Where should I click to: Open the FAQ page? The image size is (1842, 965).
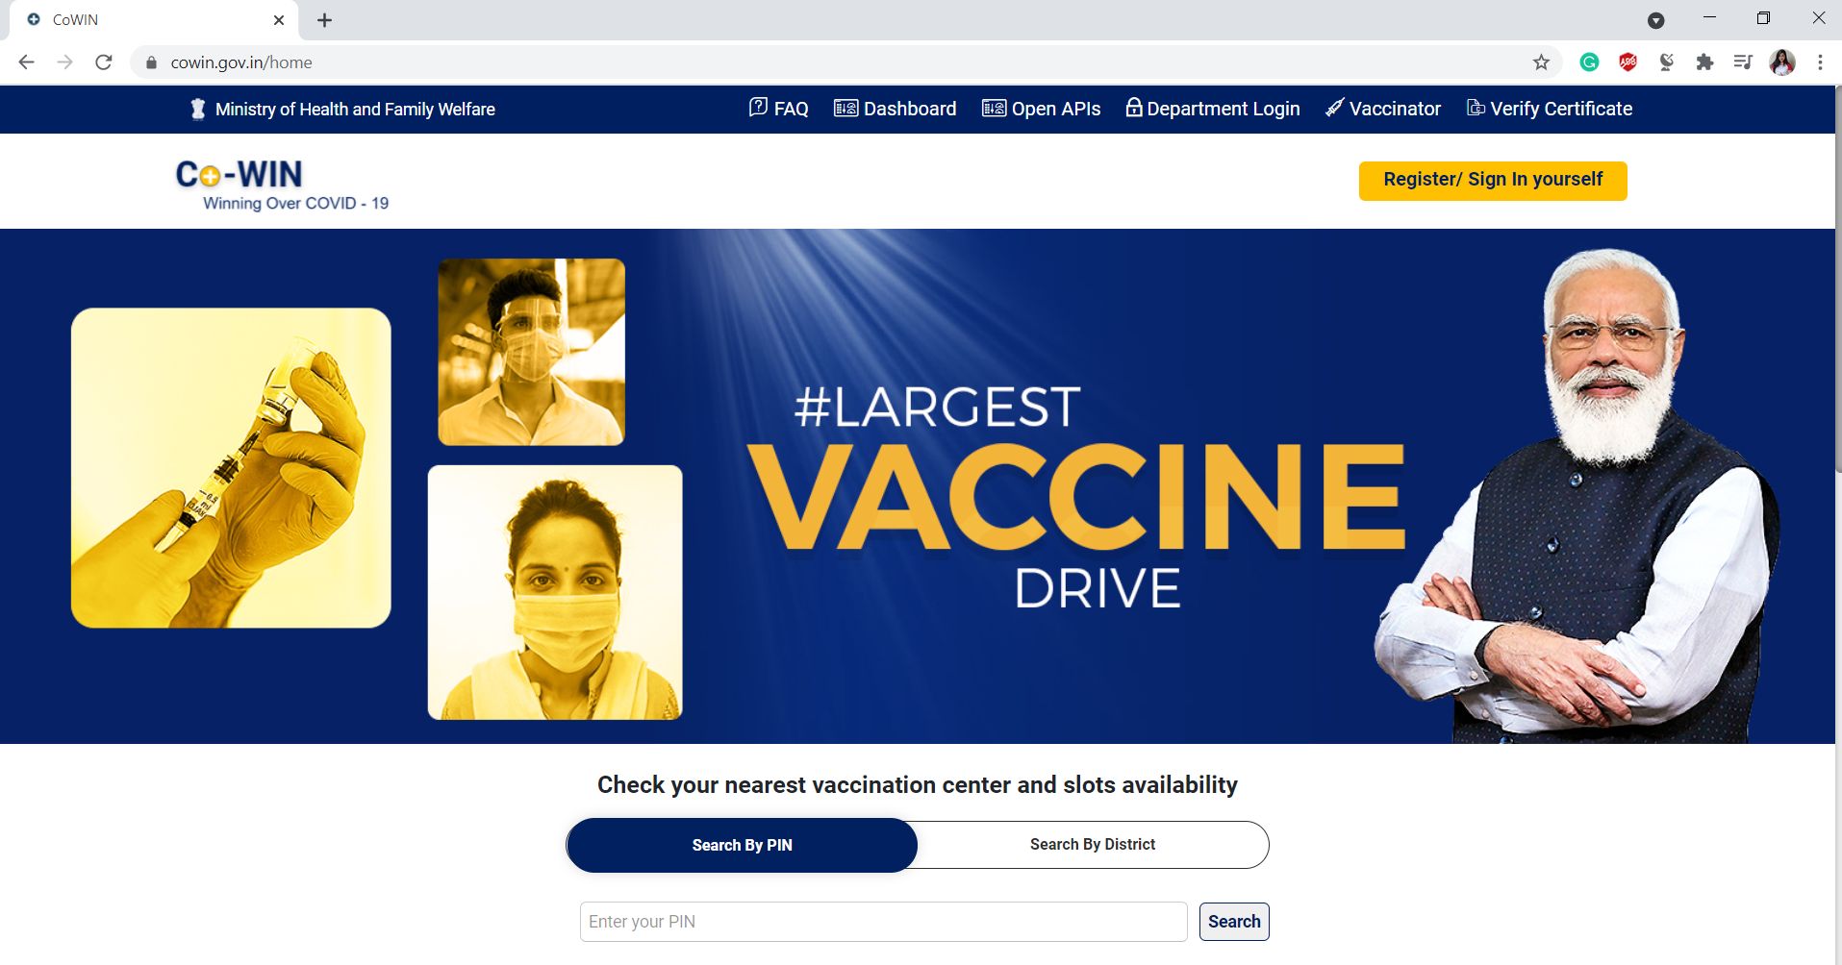tap(778, 109)
